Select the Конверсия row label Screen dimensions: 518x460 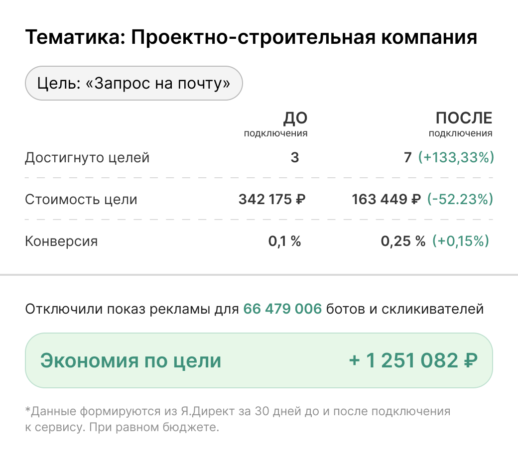tap(61, 241)
